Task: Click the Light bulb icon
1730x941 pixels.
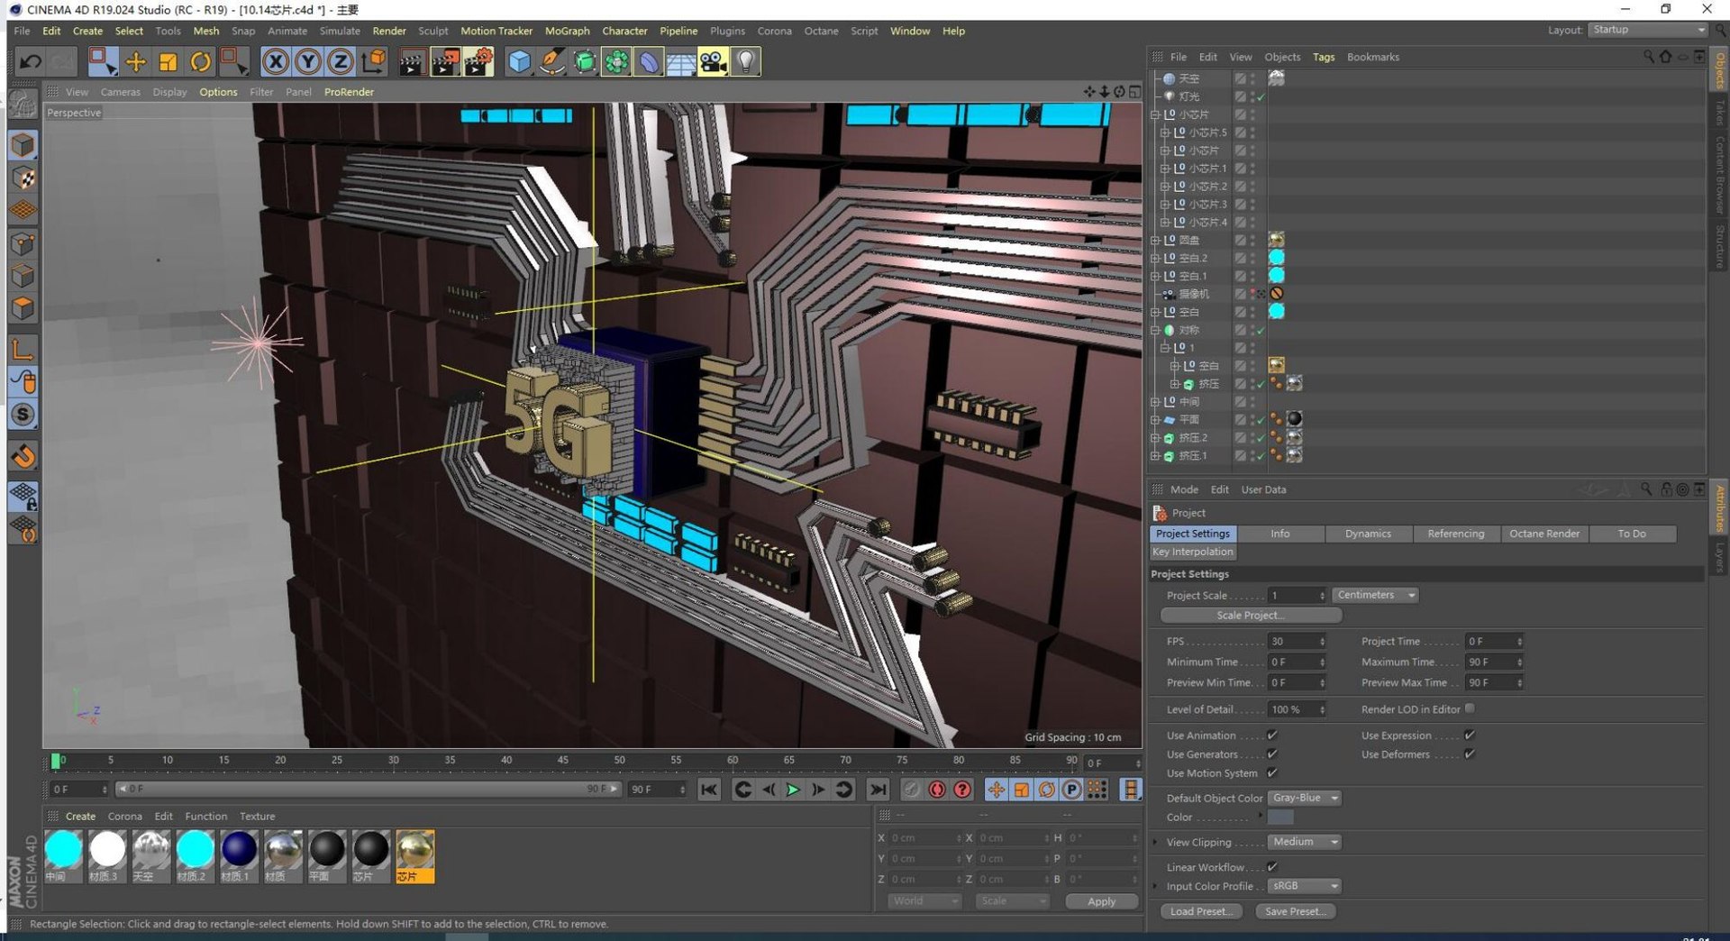Action: point(746,61)
